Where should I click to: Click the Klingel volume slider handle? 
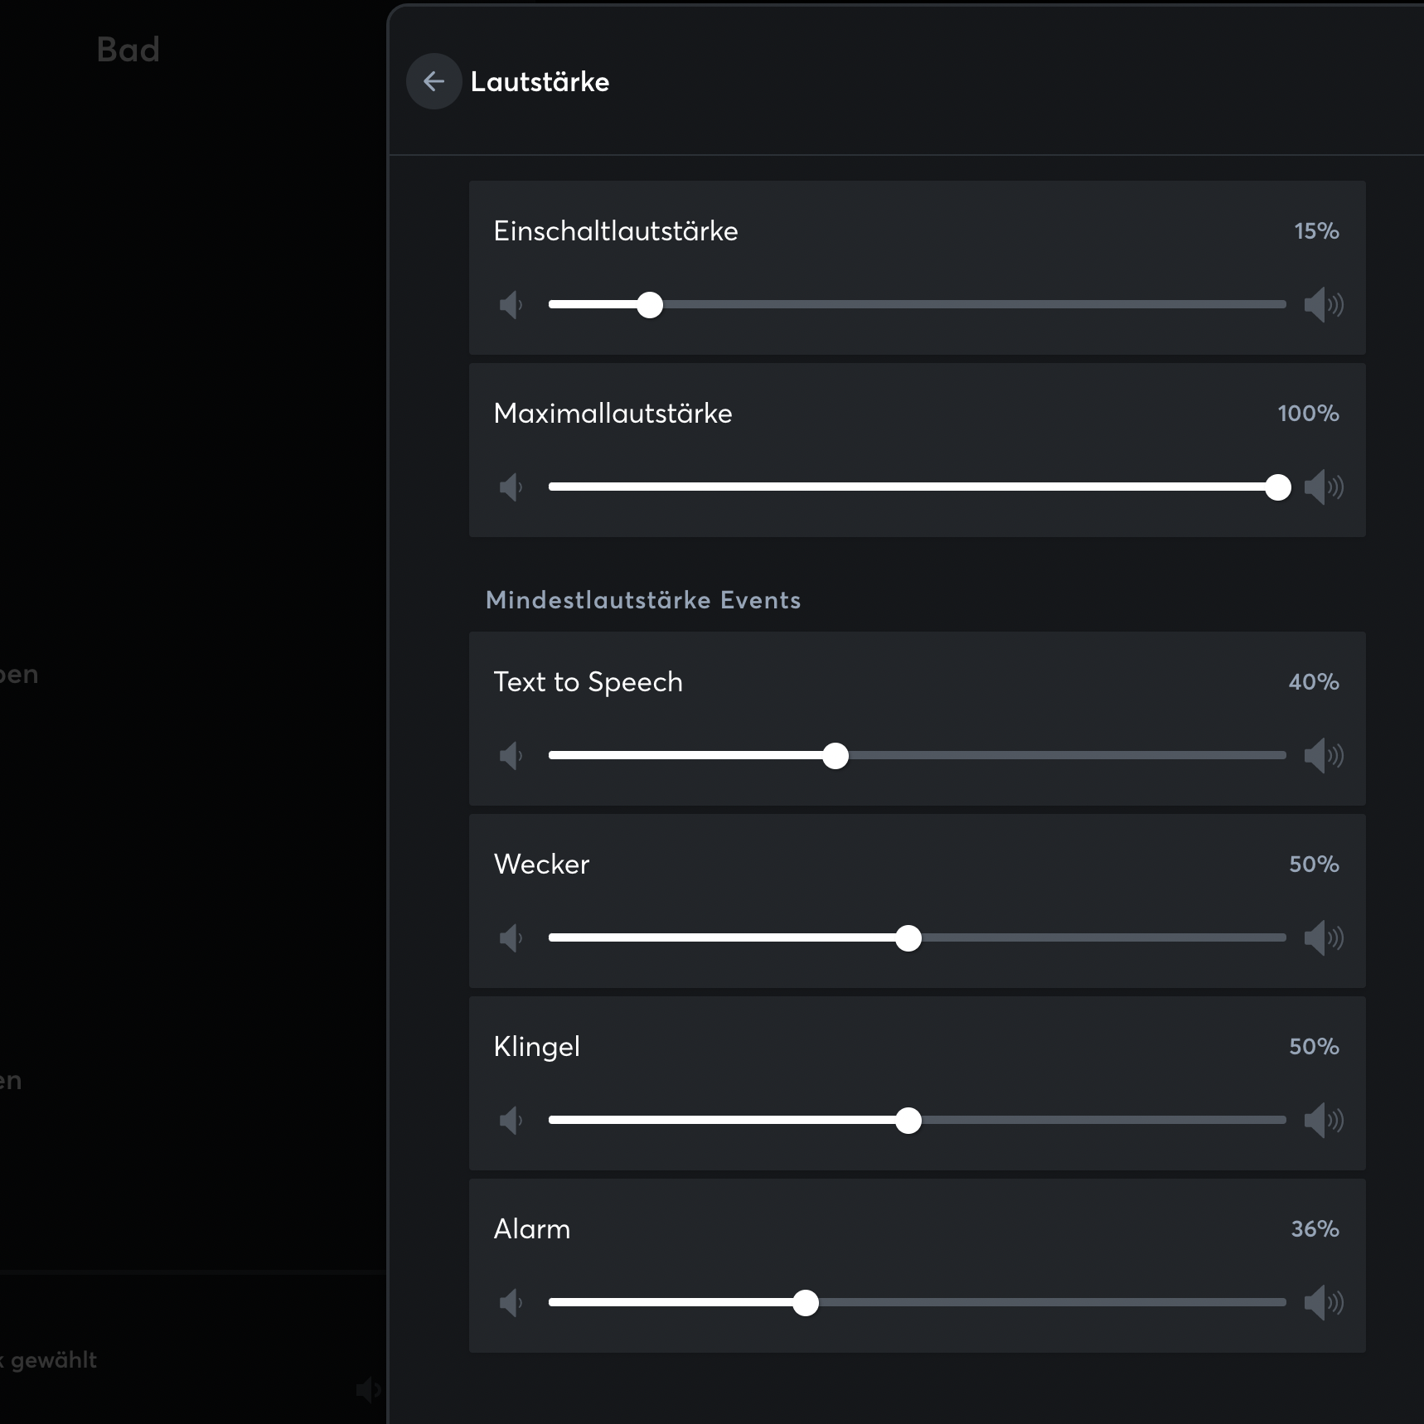point(908,1121)
